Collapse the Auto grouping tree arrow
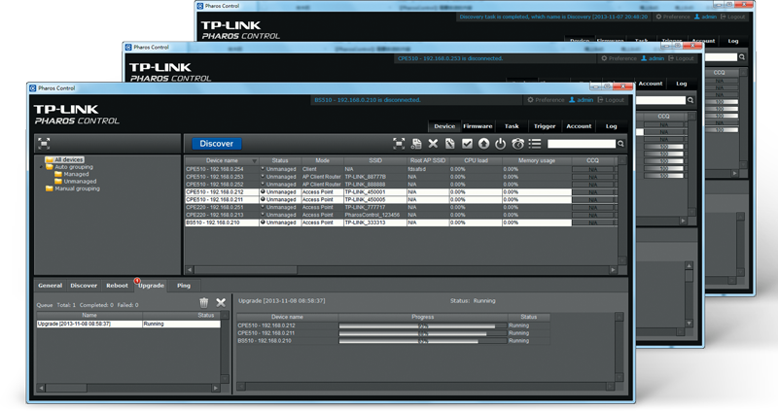The width and height of the screenshot is (778, 411). (x=42, y=167)
